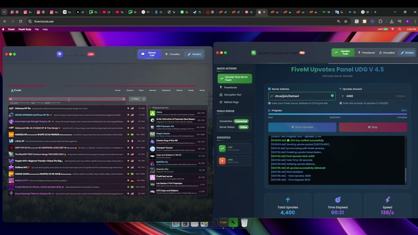Click the red Stop button
Image resolution: width=418 pixels, height=235 pixels.
click(x=373, y=127)
